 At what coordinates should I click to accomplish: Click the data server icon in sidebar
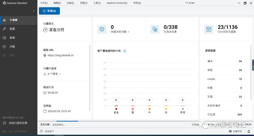coord(4,38)
